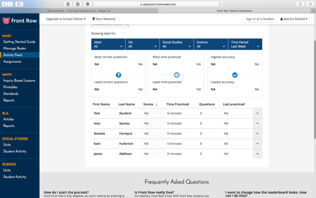Viewport: 316px width, 198px height.
Task: Click the Front Row pig logo
Action: 6,20
